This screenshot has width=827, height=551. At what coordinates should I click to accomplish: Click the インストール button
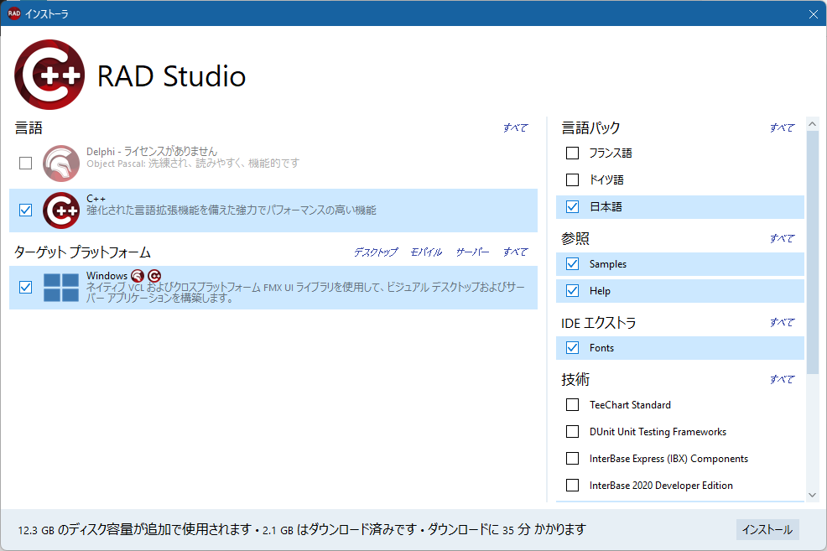click(x=767, y=529)
